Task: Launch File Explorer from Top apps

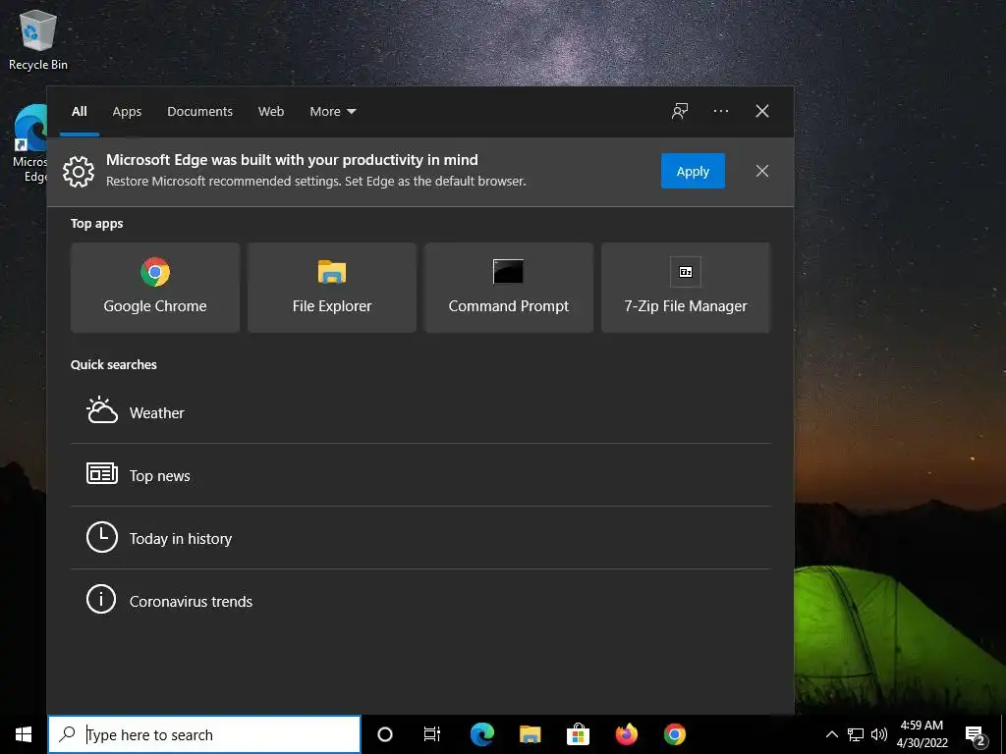Action: click(332, 288)
